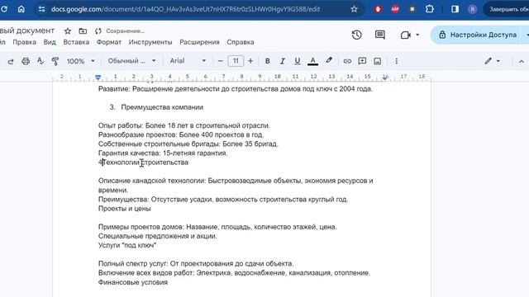
Task: Run spell check tool
Action: click(41, 61)
